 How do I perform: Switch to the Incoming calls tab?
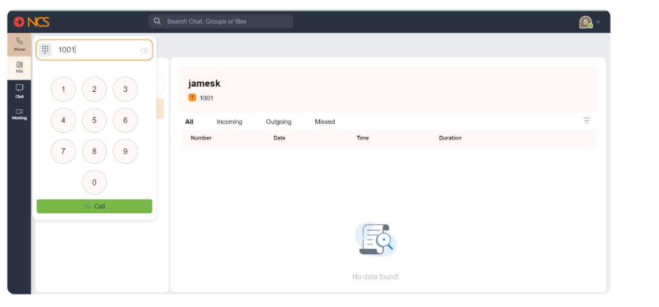pos(230,121)
